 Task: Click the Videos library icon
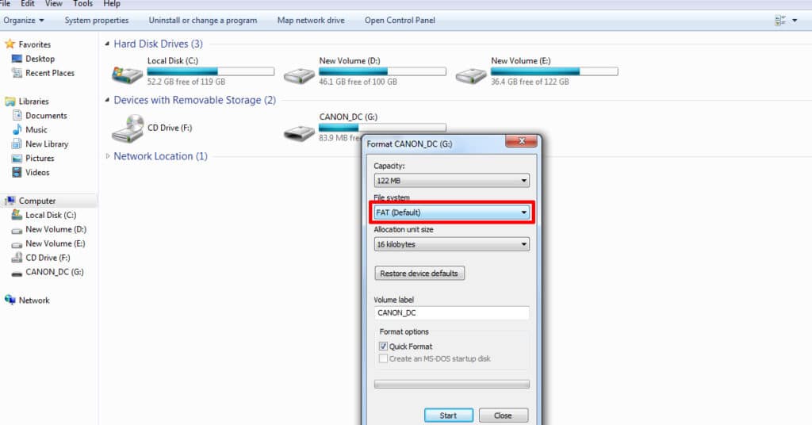pos(17,172)
